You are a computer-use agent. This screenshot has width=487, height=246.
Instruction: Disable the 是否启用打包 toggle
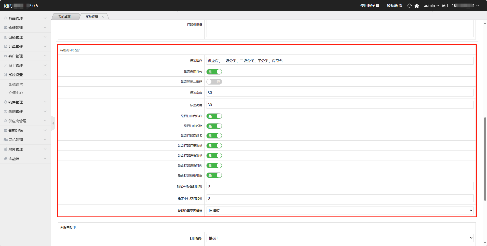coord(214,72)
